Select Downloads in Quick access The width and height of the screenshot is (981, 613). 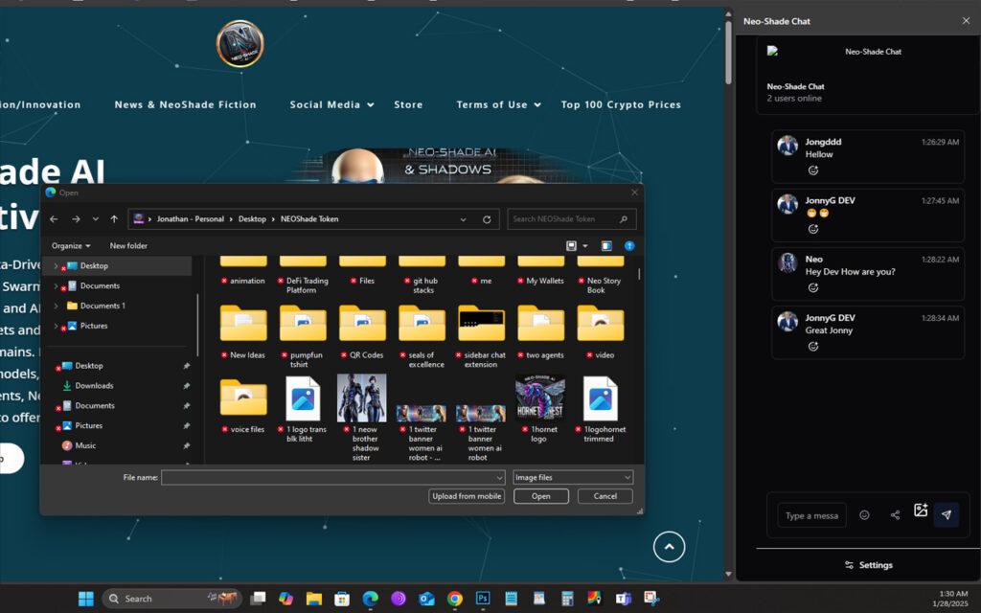click(x=94, y=386)
